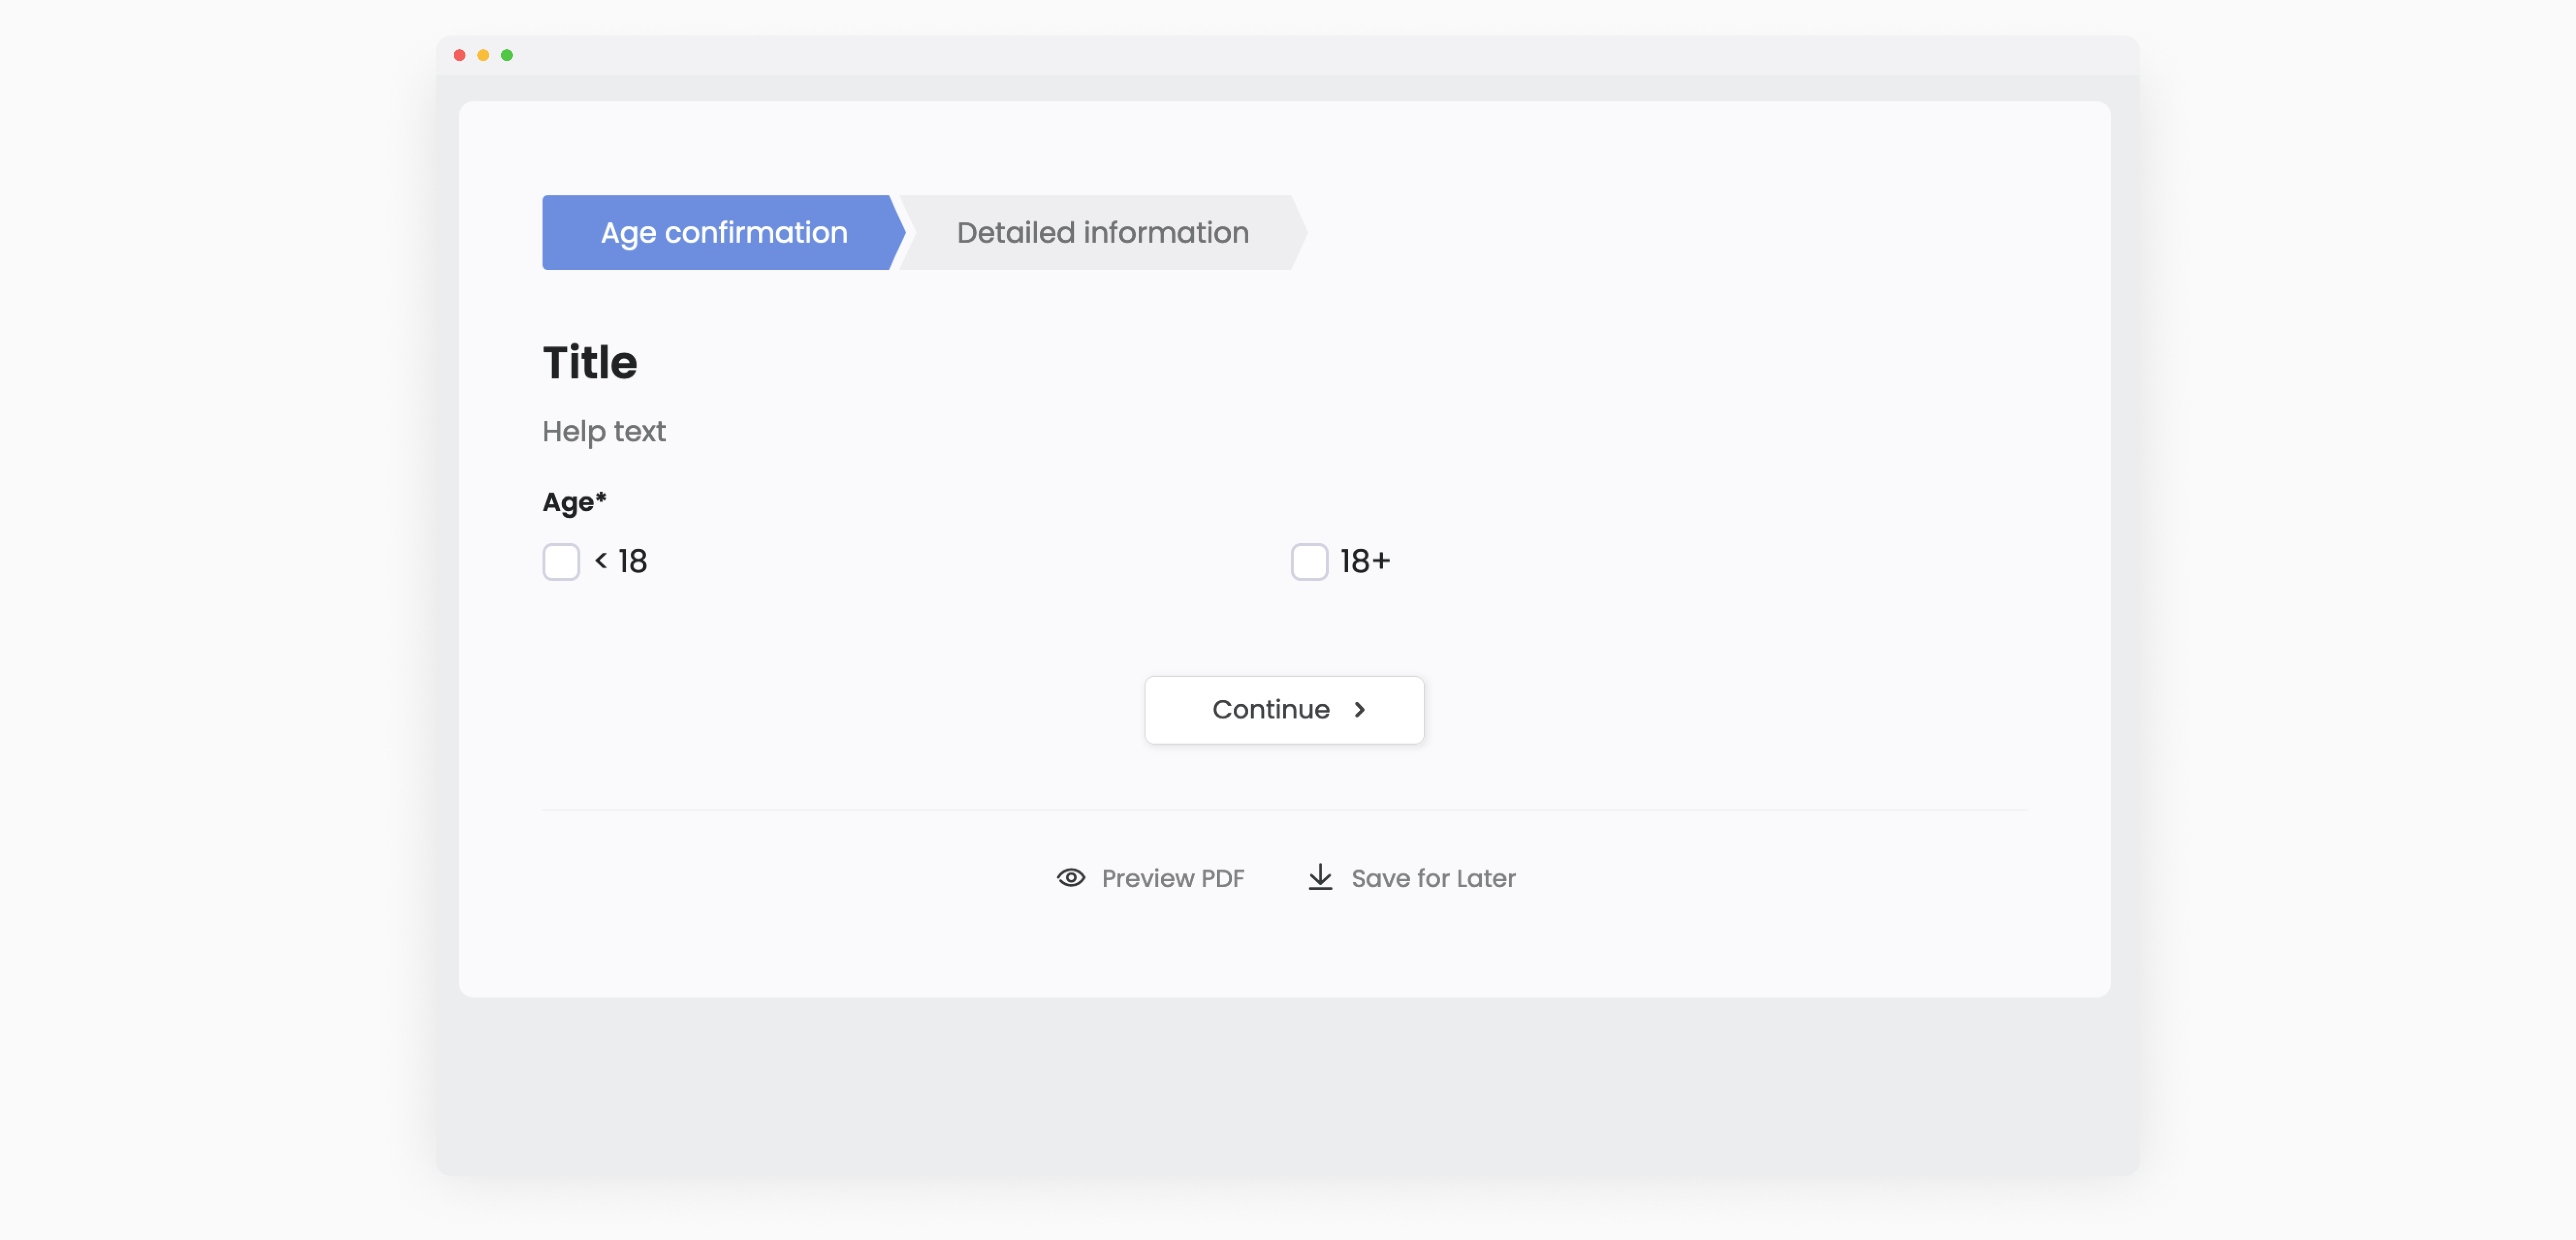
Task: Click the required "Age*" field label
Action: click(574, 502)
